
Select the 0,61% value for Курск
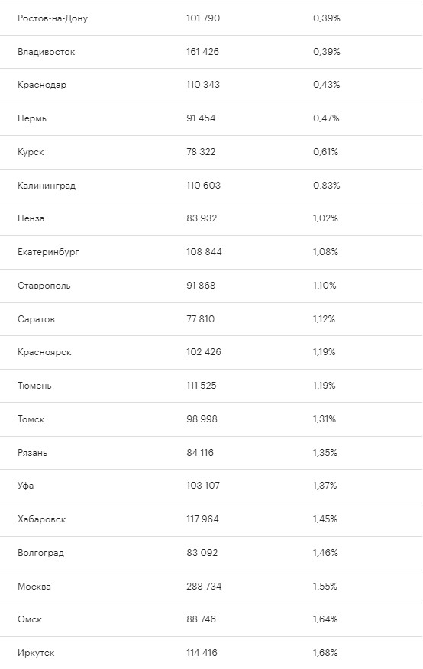325,151
